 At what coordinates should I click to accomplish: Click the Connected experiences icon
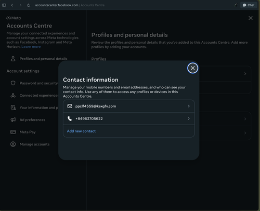(13, 95)
